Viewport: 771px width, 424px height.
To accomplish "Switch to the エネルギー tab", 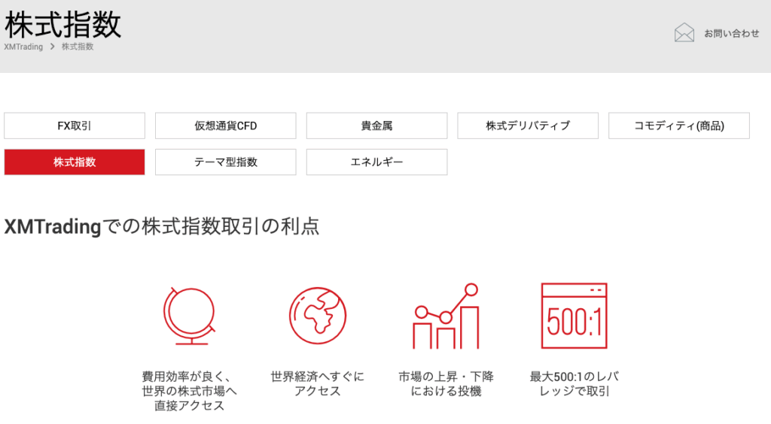I will (376, 162).
